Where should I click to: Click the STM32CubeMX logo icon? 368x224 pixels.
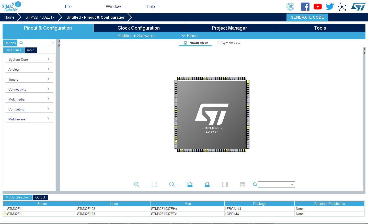click(11, 6)
